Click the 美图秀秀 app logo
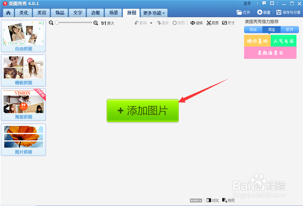Image resolution: width=303 pixels, height=206 pixels. (5, 3)
